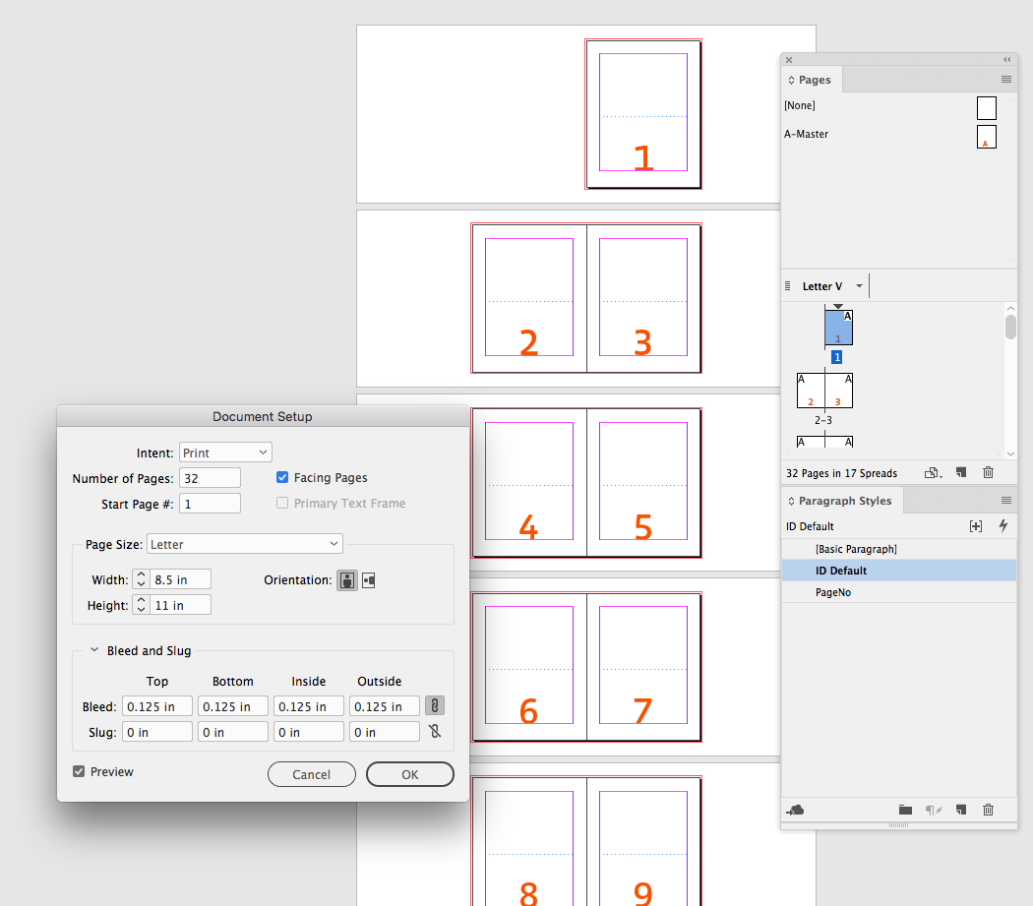Viewport: 1033px width, 906px height.
Task: Open the Pages panel menu
Action: pyautogui.click(x=1005, y=80)
